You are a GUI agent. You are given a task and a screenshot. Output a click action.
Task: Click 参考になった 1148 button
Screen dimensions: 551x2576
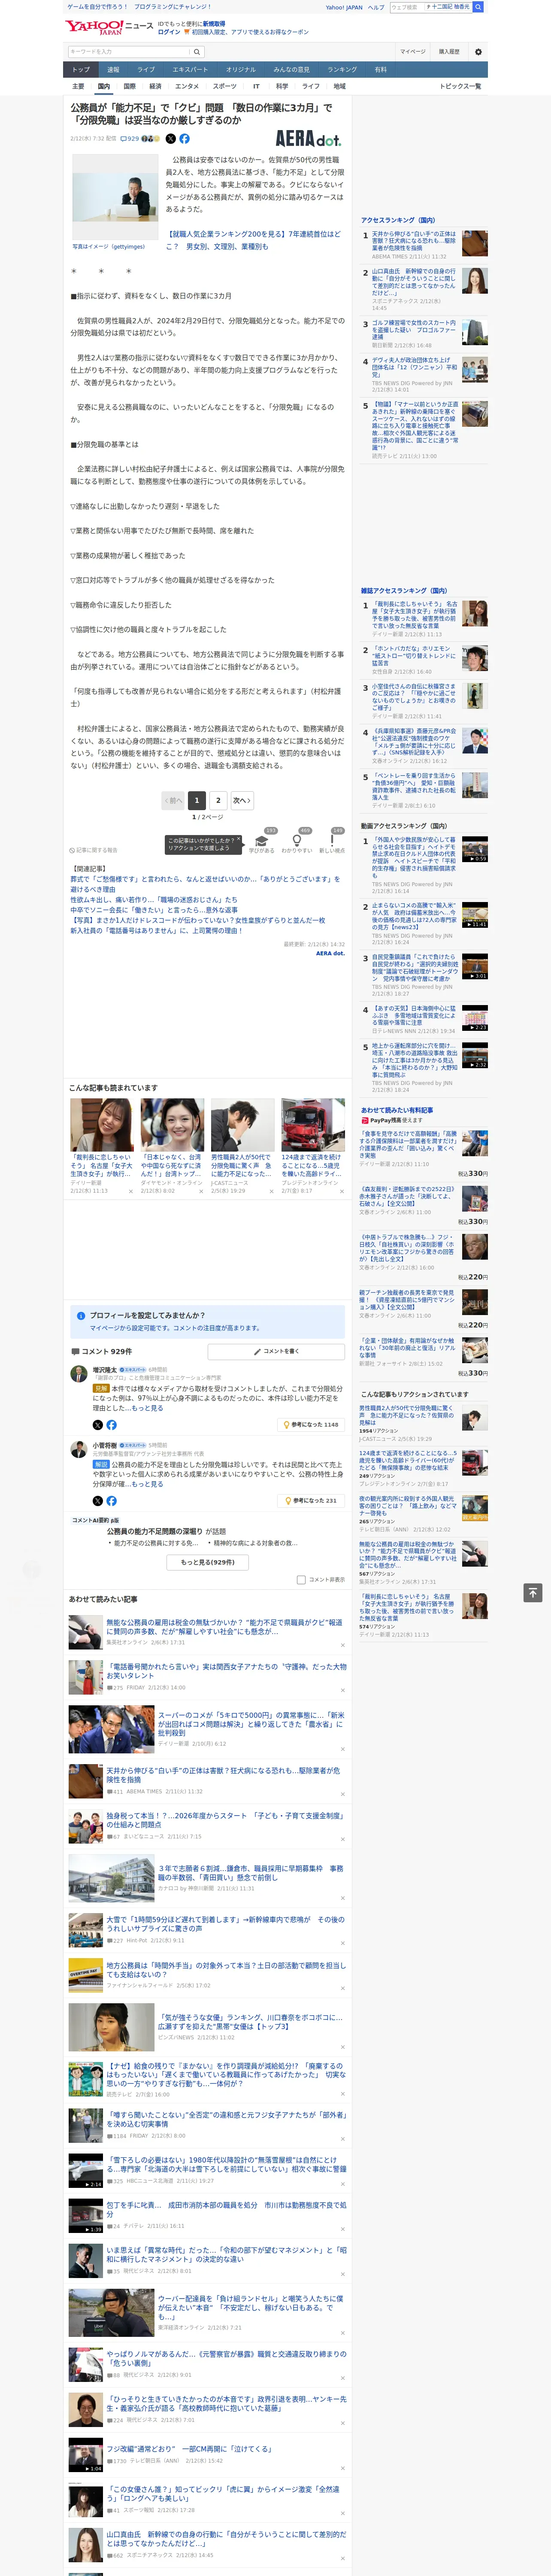pyautogui.click(x=312, y=1425)
